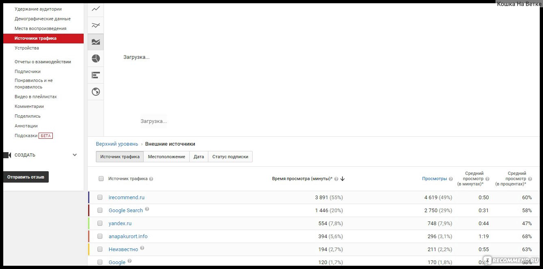
Task: Open Подсказки БЕТА report in sidebar
Action: (x=34, y=136)
